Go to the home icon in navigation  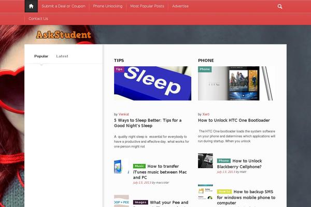click(31, 6)
